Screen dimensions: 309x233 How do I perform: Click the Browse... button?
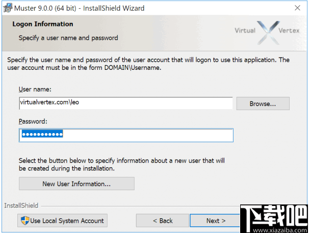point(263,103)
